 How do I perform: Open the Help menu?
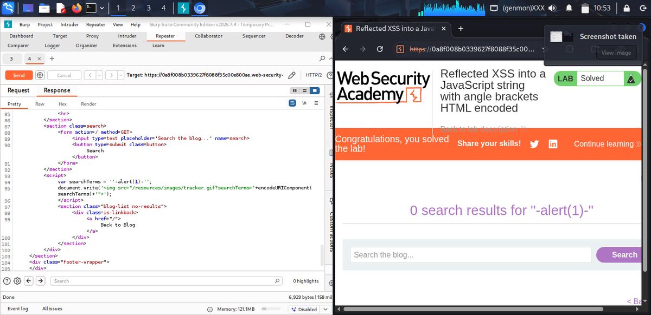pos(135,24)
